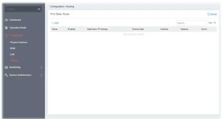
Task: Click the No Records Found message
Action: (133, 34)
